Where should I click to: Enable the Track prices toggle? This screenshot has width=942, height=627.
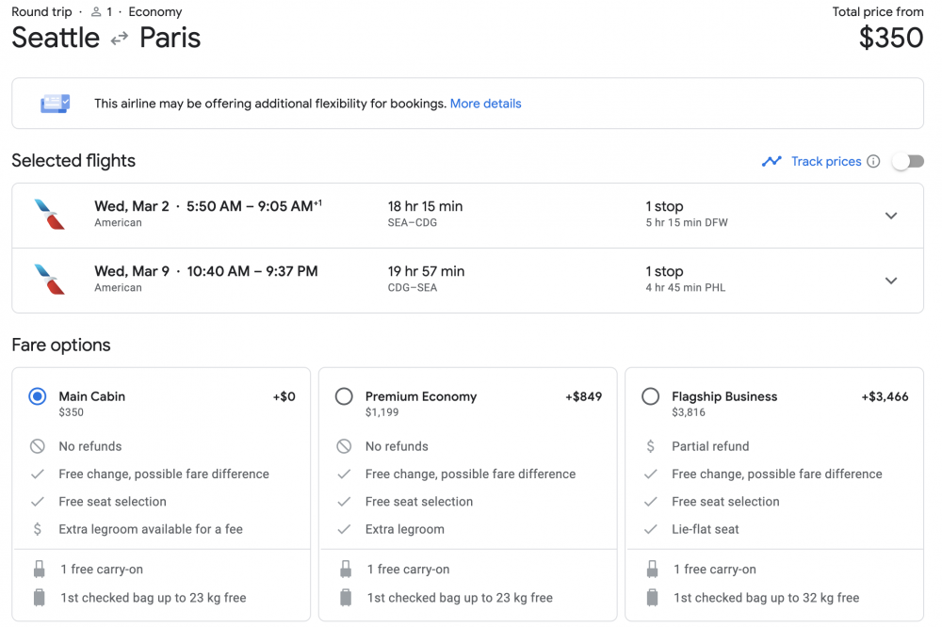point(908,161)
